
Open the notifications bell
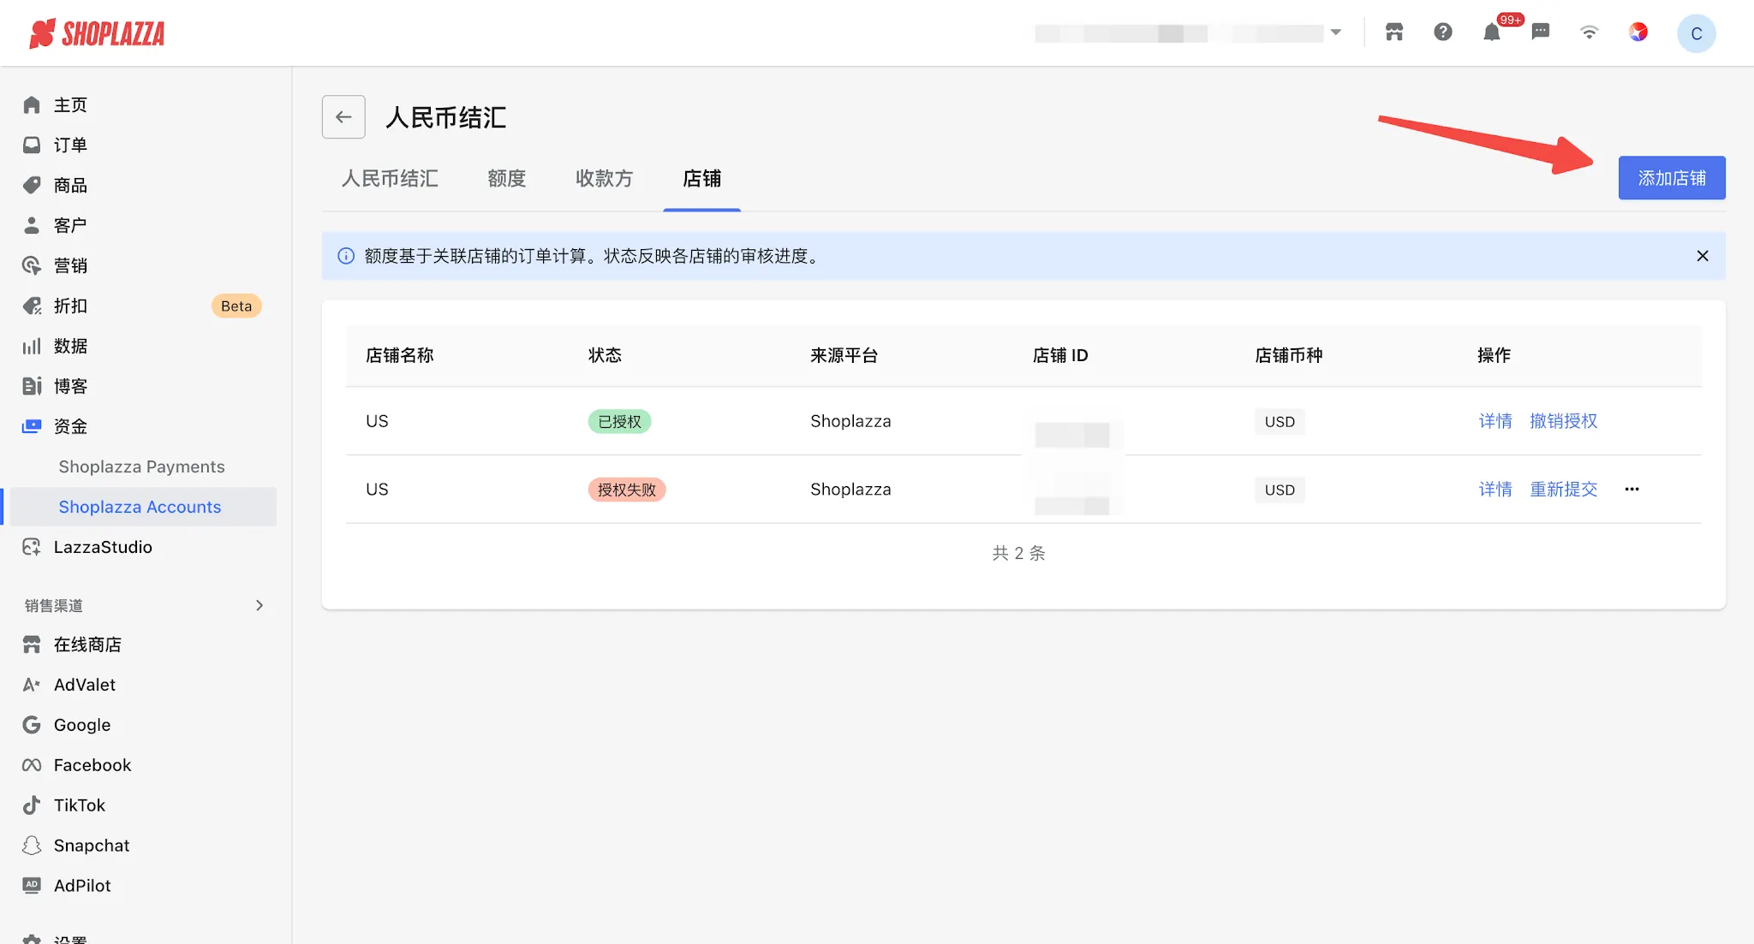coord(1492,33)
